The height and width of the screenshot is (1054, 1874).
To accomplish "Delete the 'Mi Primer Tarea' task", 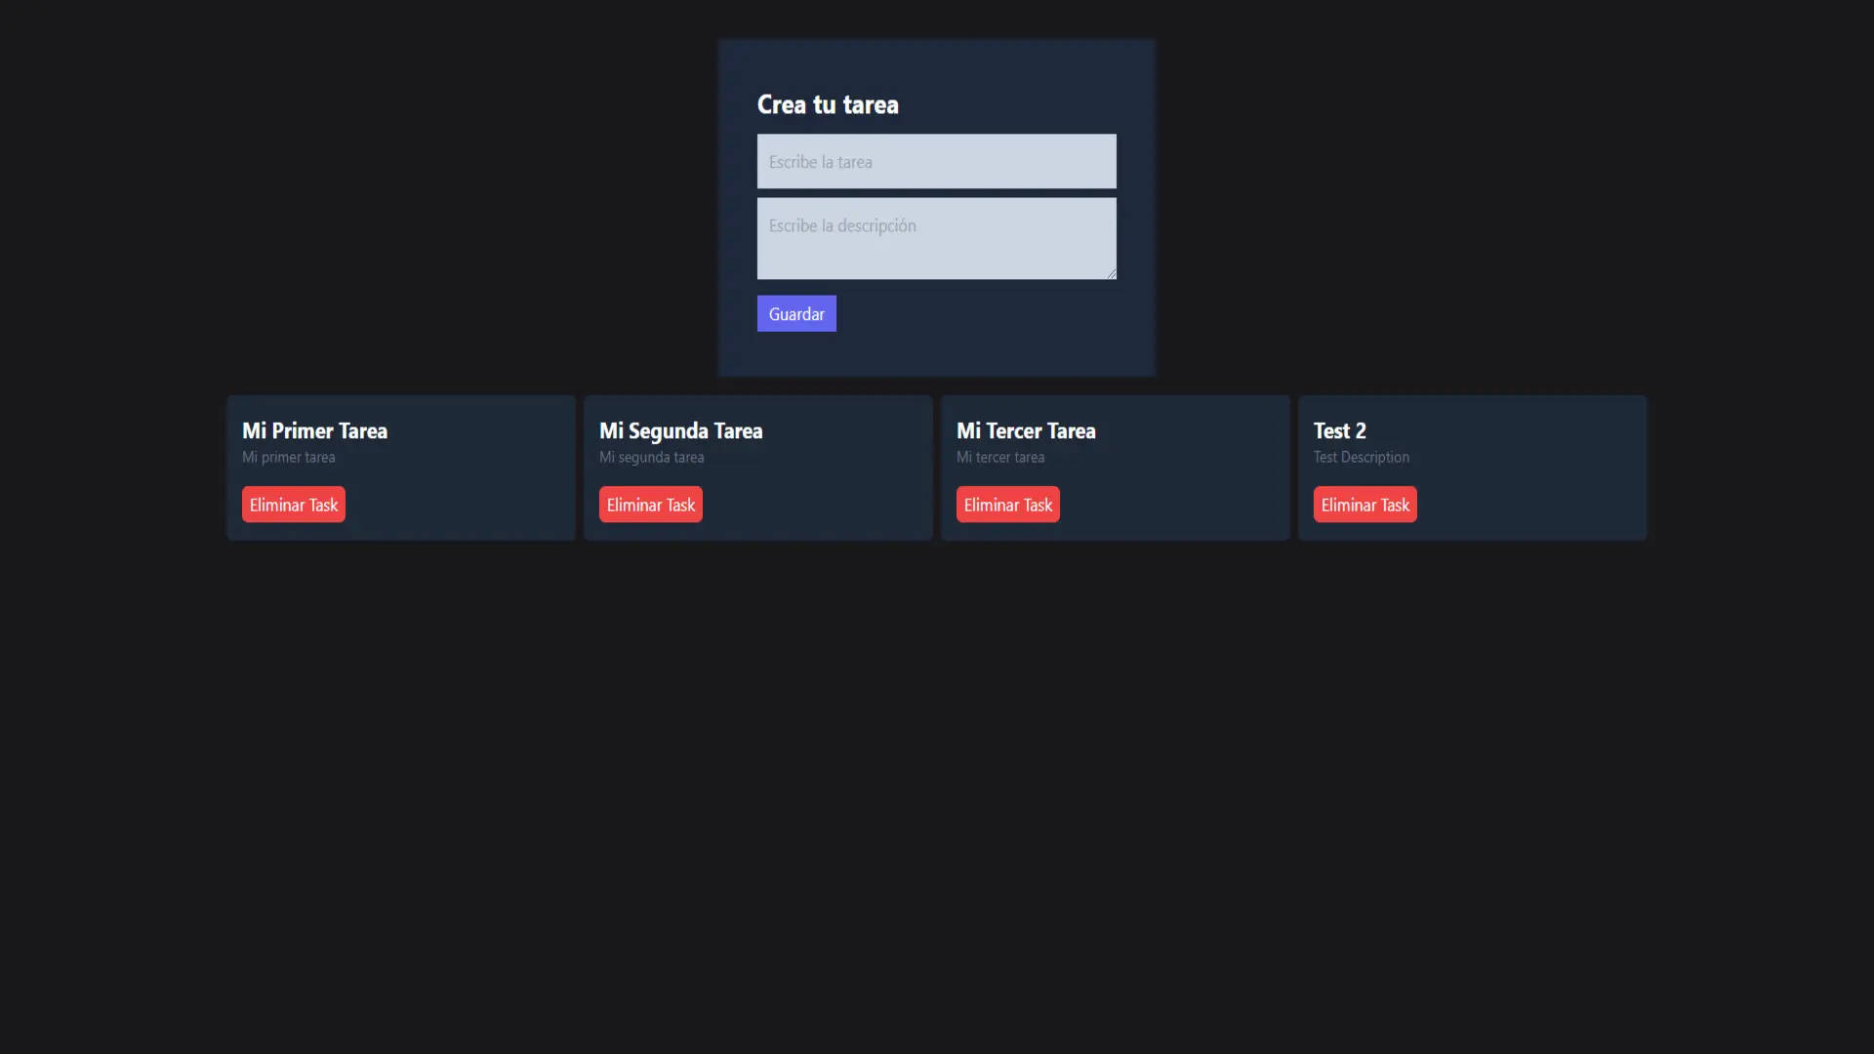I will tap(293, 505).
